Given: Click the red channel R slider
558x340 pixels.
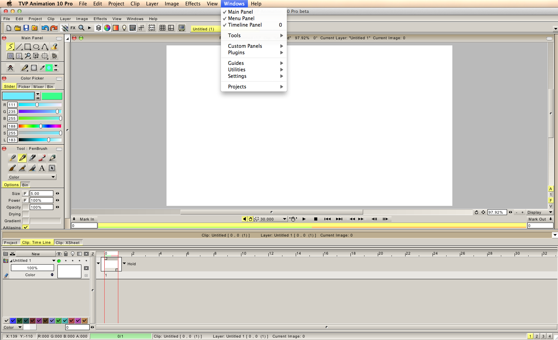Looking at the screenshot, I should [40, 105].
